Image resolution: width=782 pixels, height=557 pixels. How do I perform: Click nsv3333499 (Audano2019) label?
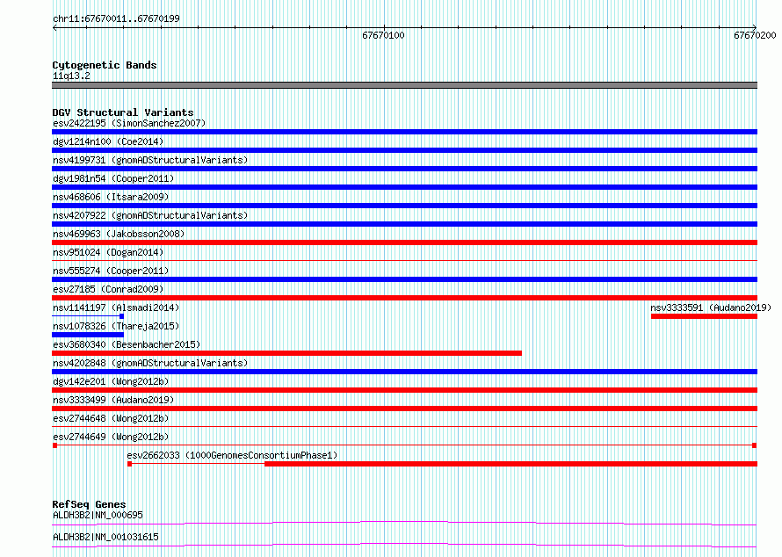(x=113, y=400)
